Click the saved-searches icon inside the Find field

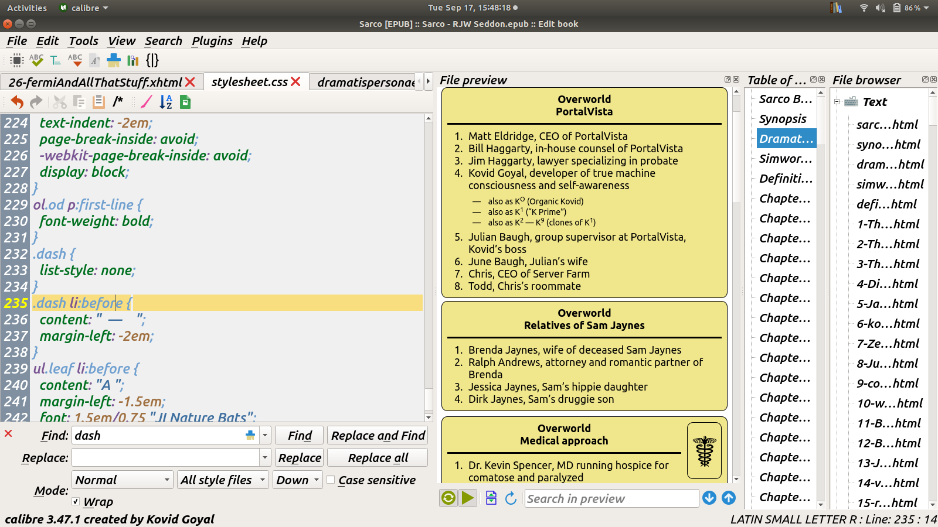(250, 435)
